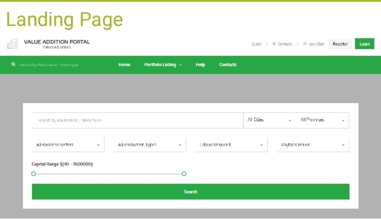Open the Payback Period dropdown
Viewport: 381px width, 219px height.
pyautogui.click(x=313, y=145)
